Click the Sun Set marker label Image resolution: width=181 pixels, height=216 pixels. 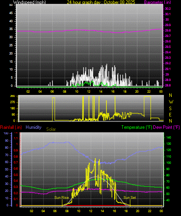tap(130, 198)
